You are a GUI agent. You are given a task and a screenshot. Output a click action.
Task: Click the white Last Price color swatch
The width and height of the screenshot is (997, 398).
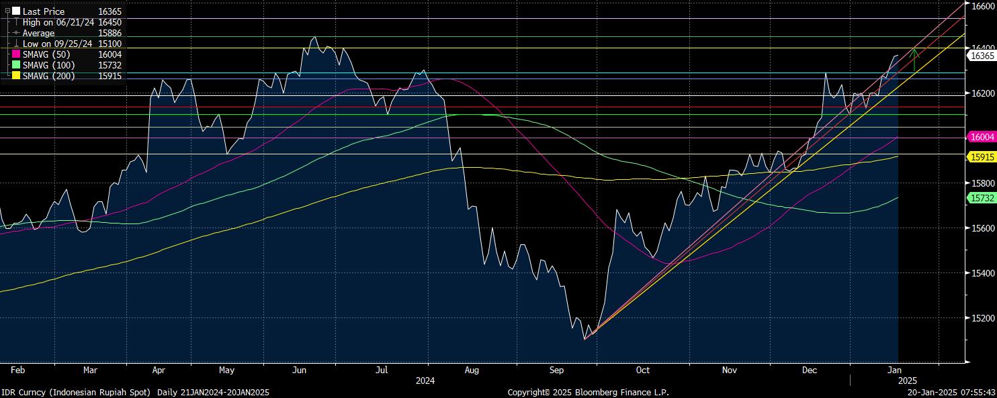16,11
